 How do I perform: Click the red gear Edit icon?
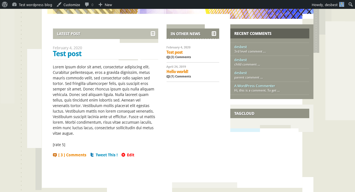(123, 155)
